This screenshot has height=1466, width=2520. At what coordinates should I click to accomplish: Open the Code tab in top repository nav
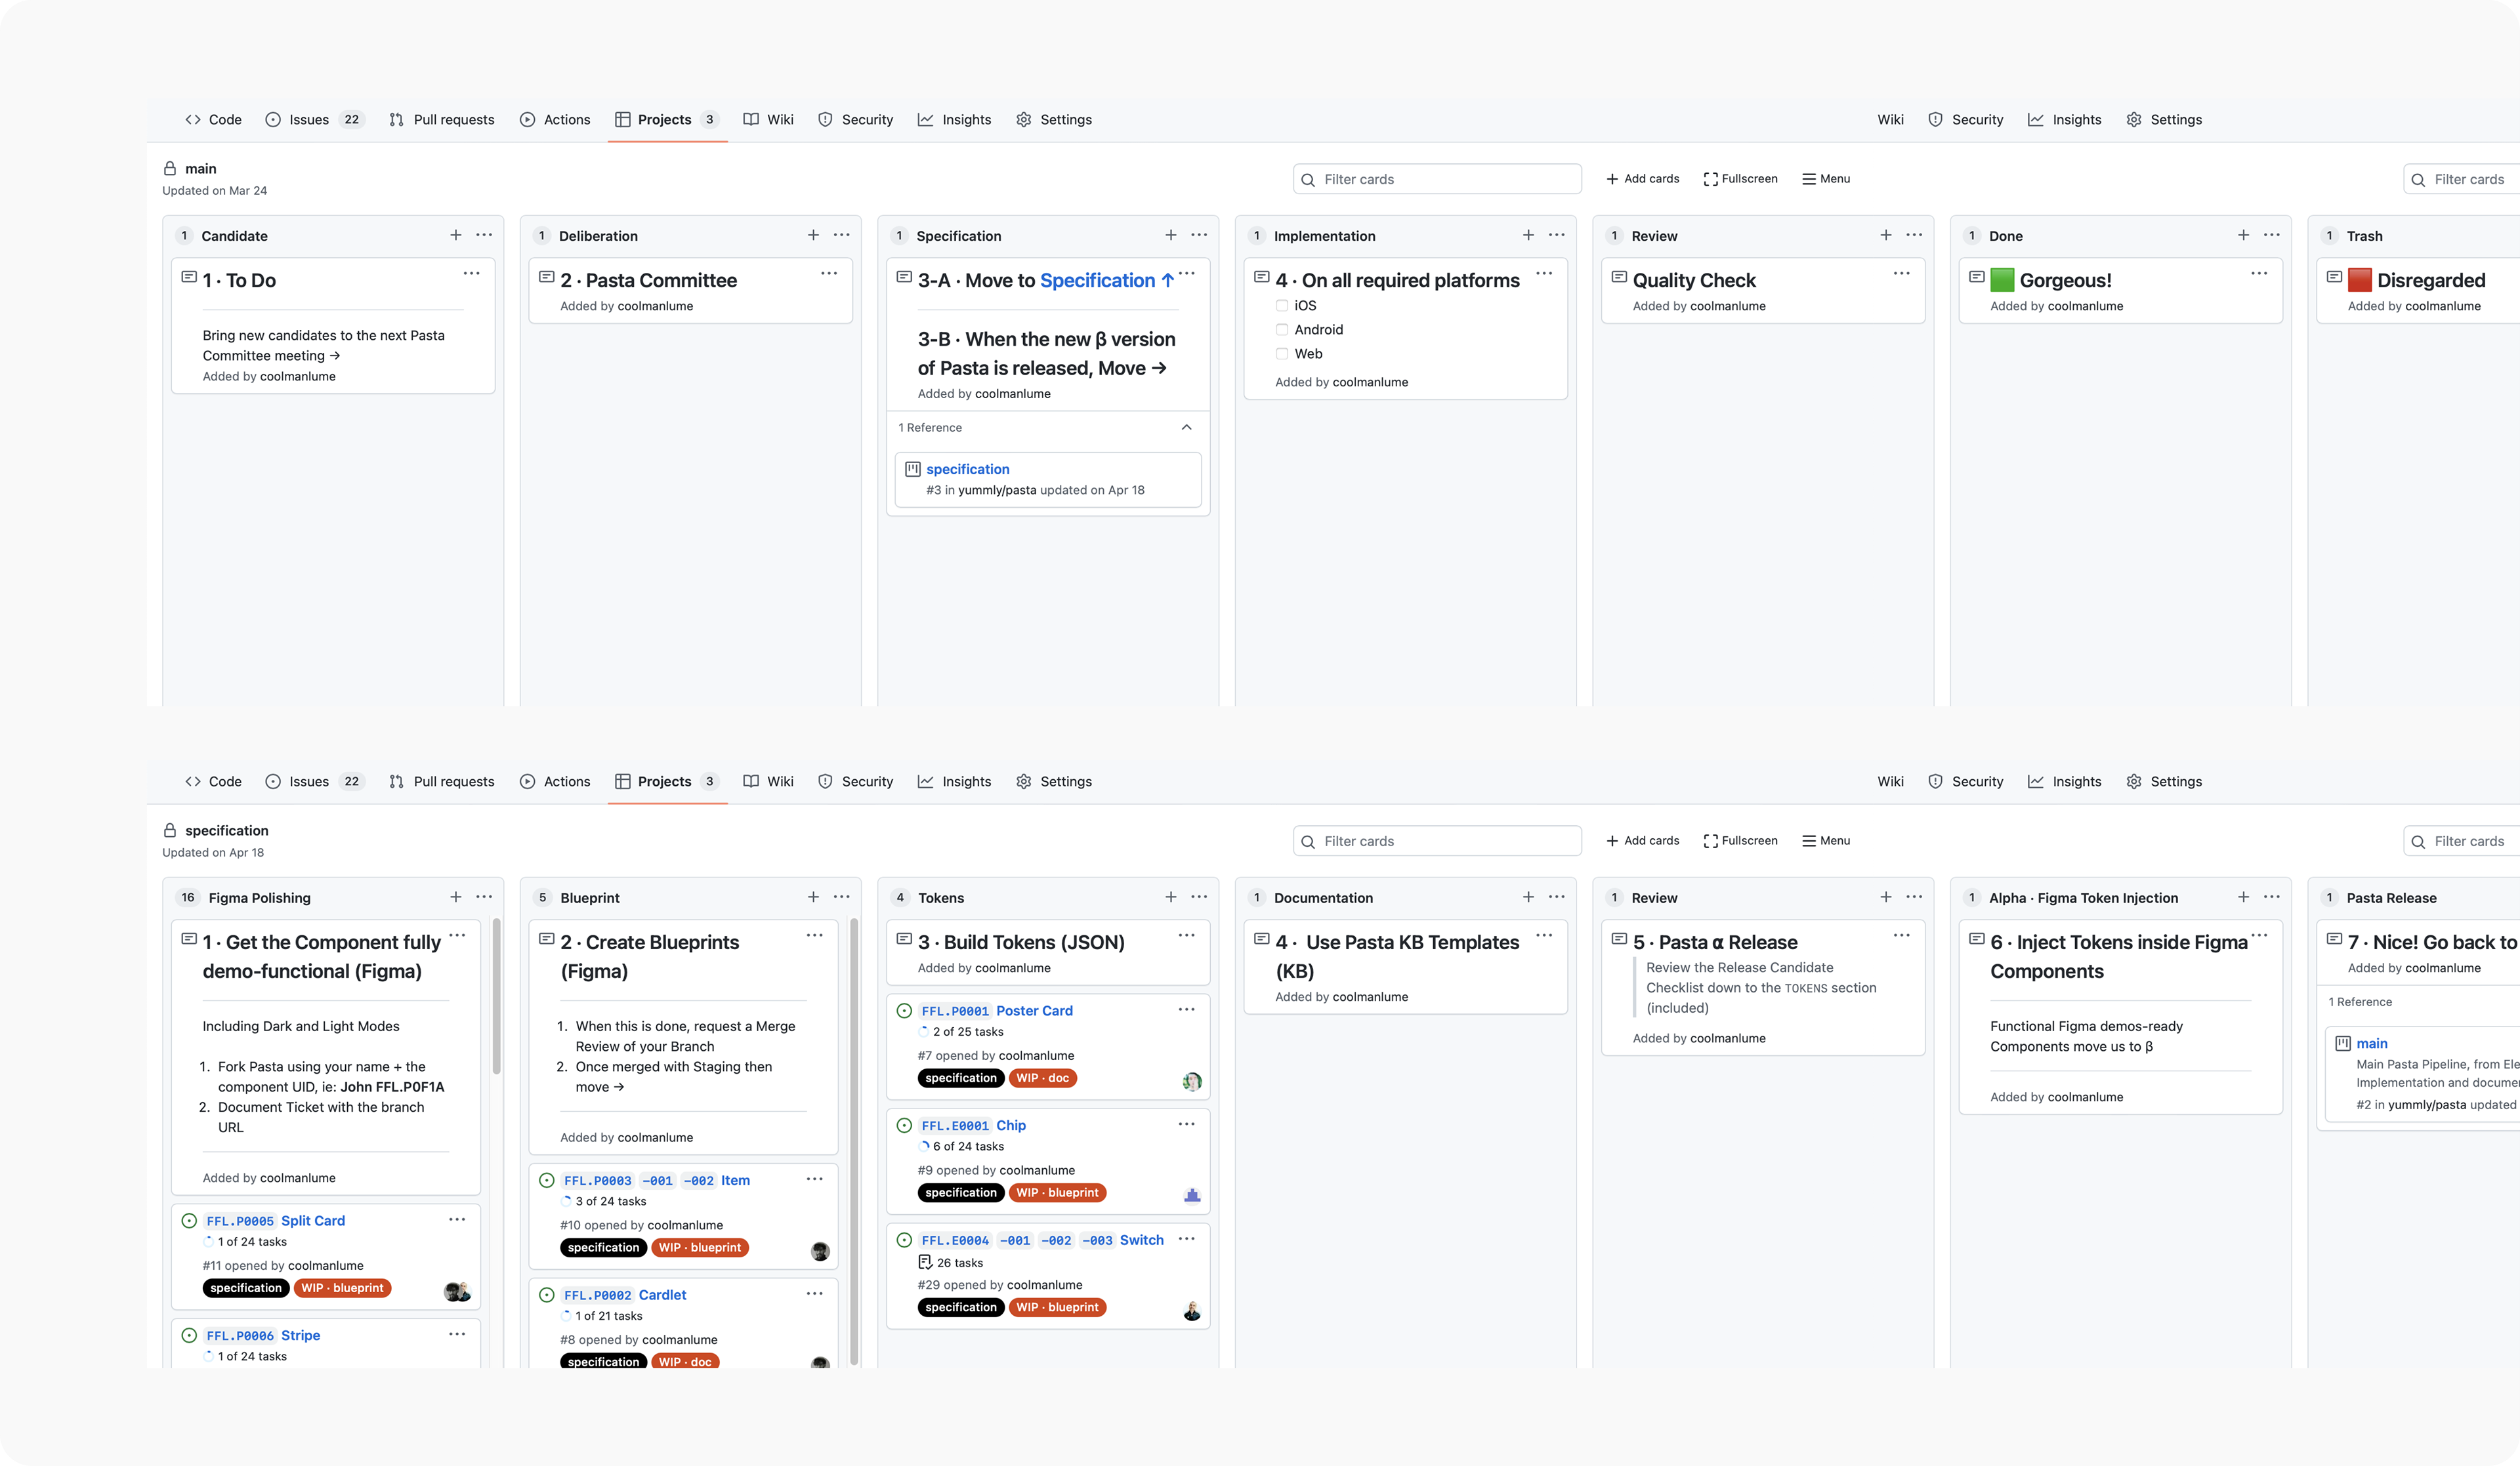coord(213,119)
